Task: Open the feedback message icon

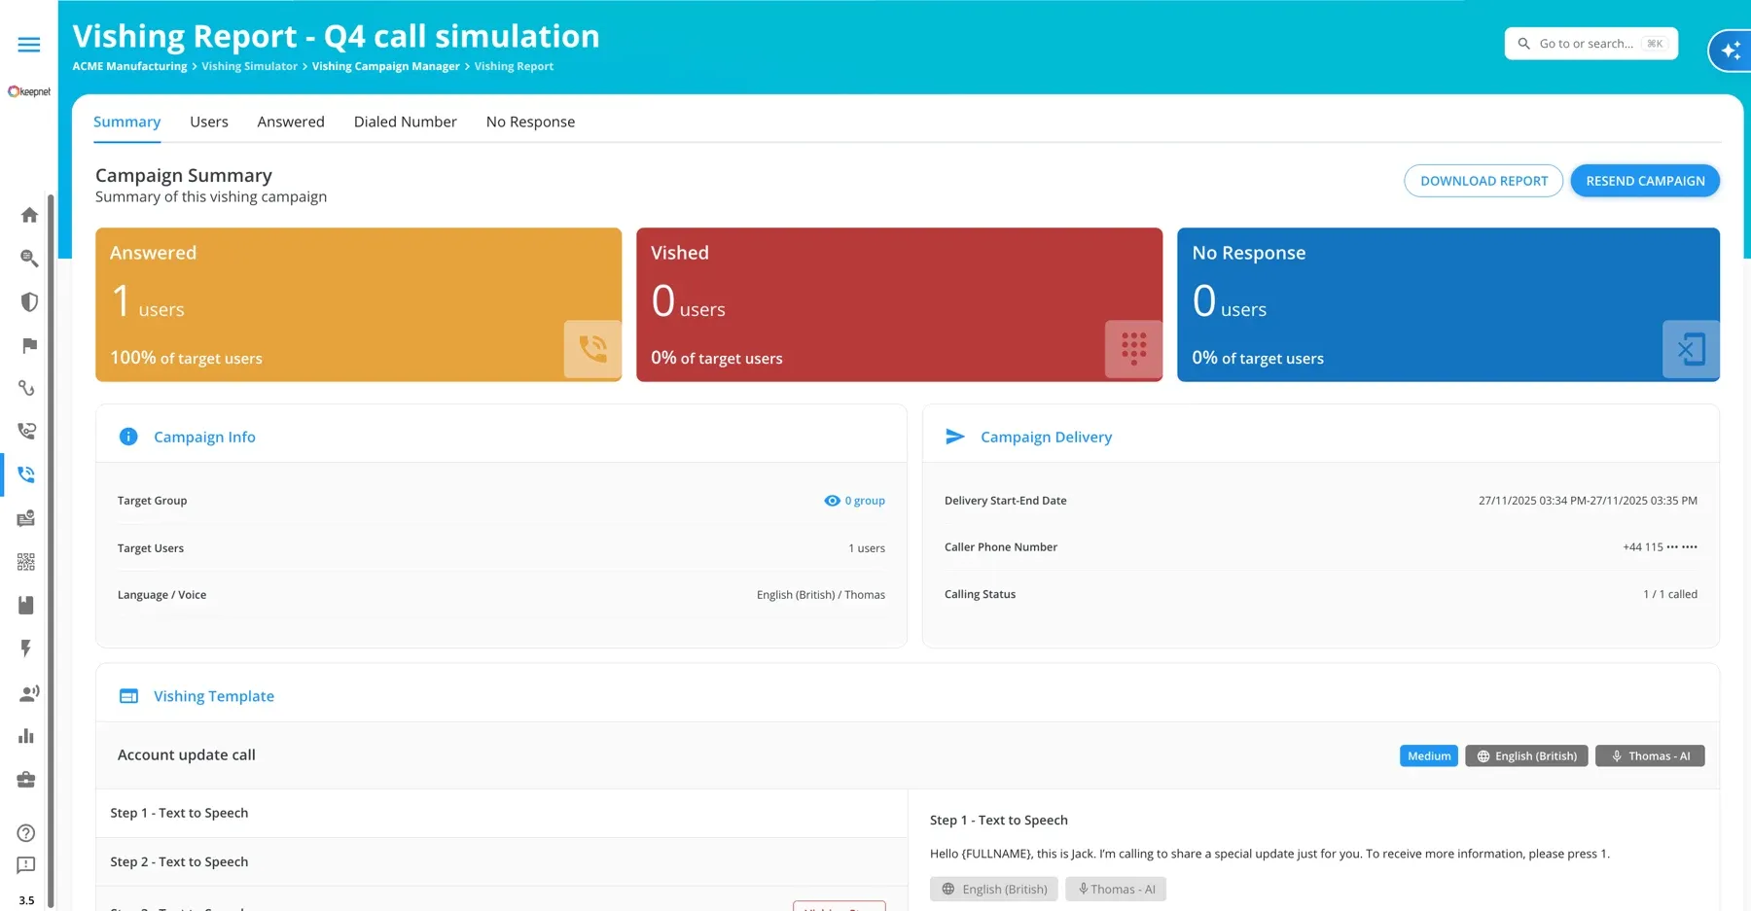Action: pyautogui.click(x=26, y=865)
